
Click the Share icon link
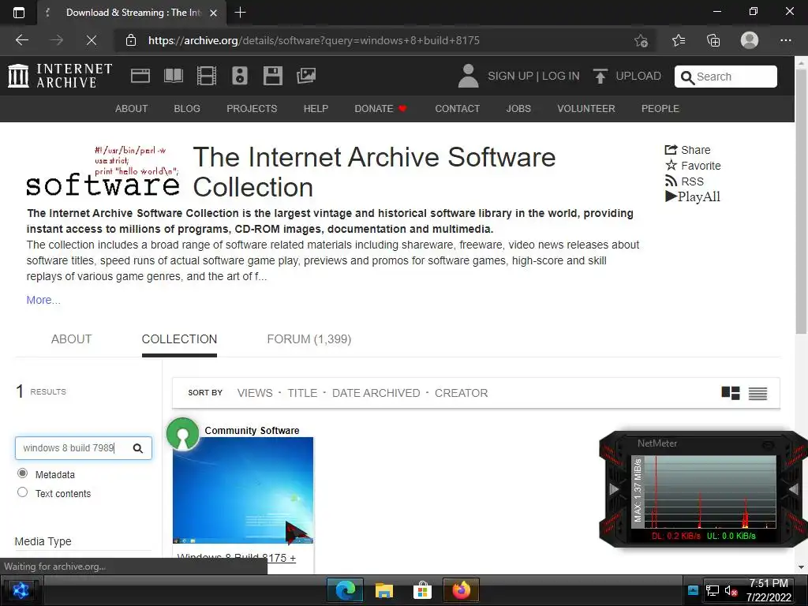[687, 150]
